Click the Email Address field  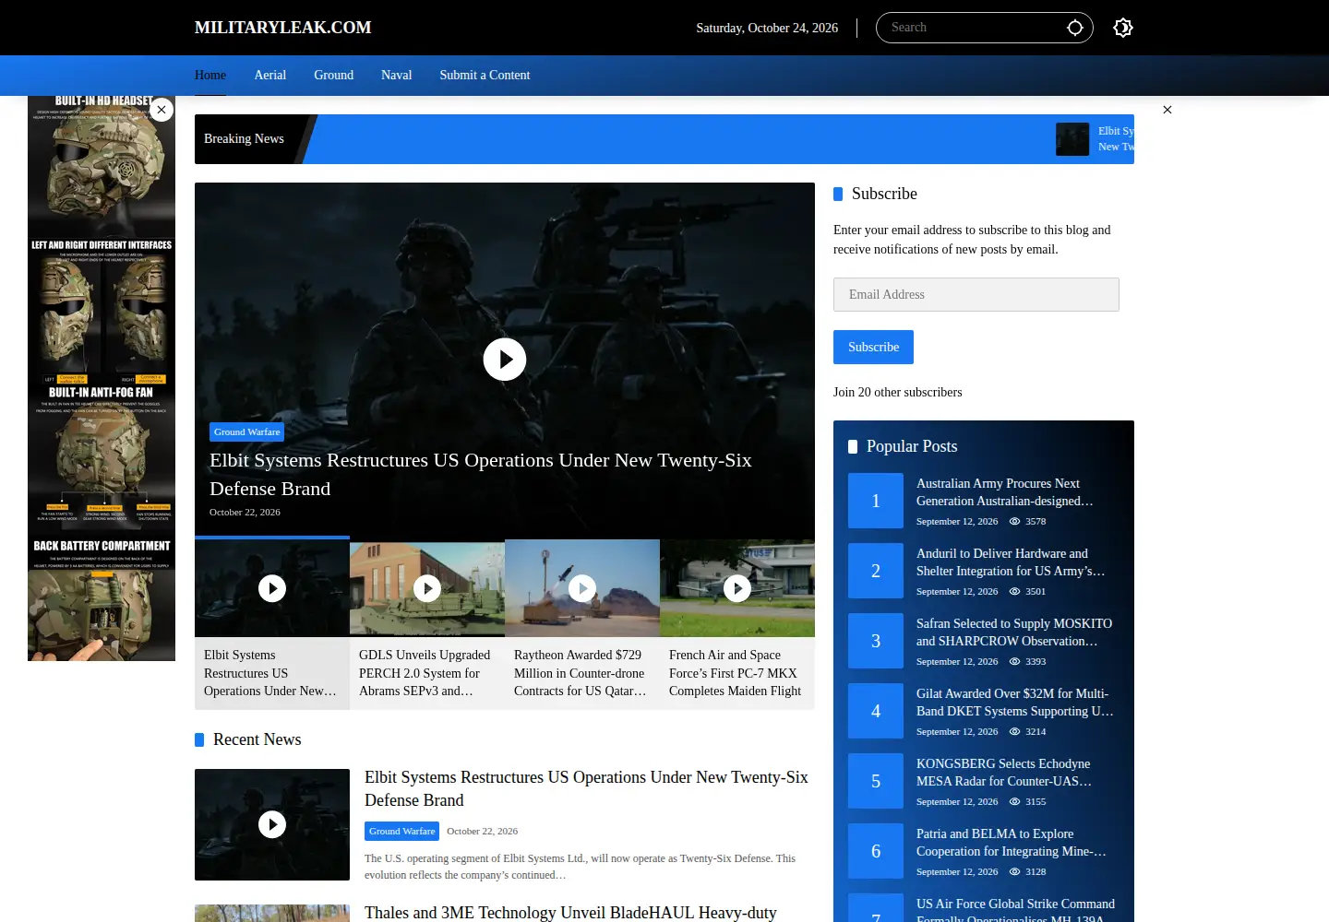coord(976,295)
